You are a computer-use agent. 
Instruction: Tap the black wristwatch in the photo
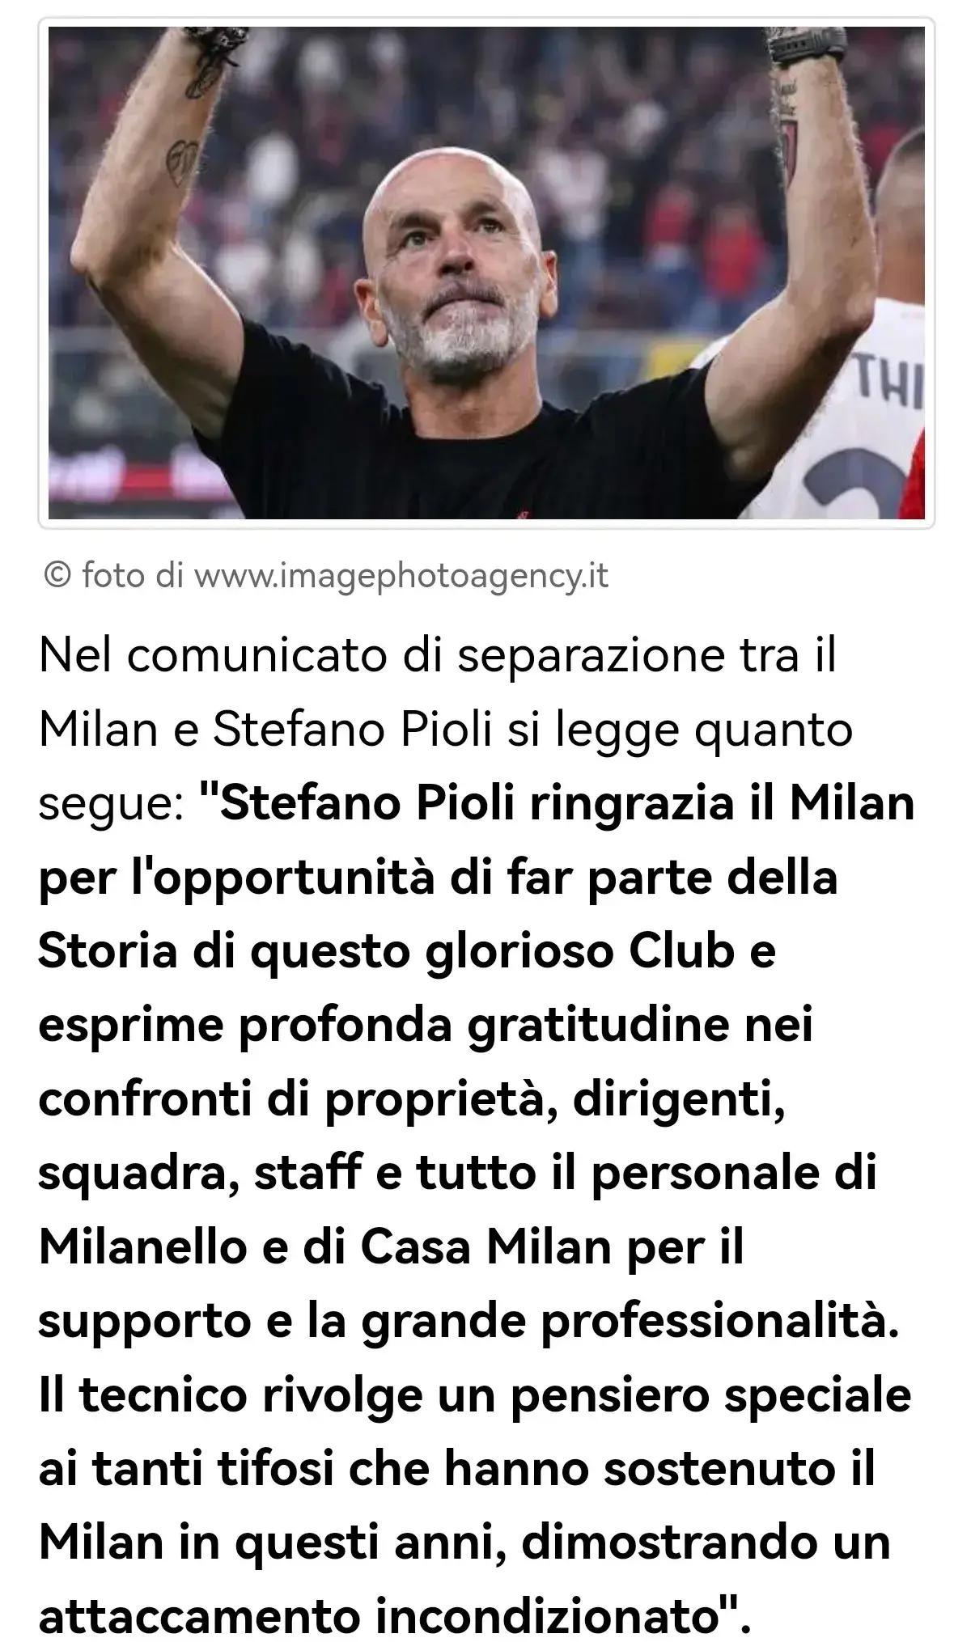807,45
